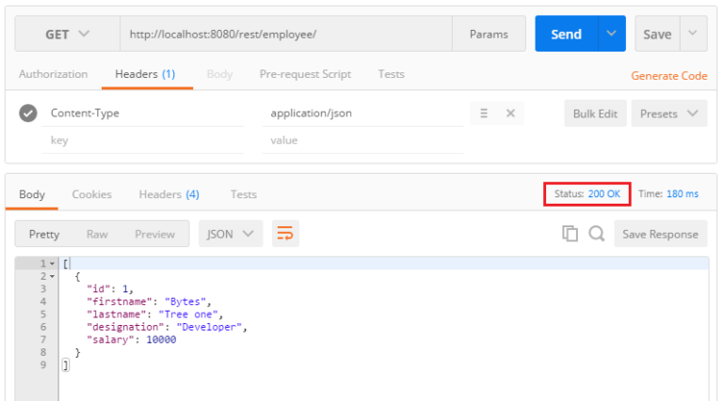Collapse the JSON object at line 2
This screenshot has width=723, height=401.
point(52,276)
